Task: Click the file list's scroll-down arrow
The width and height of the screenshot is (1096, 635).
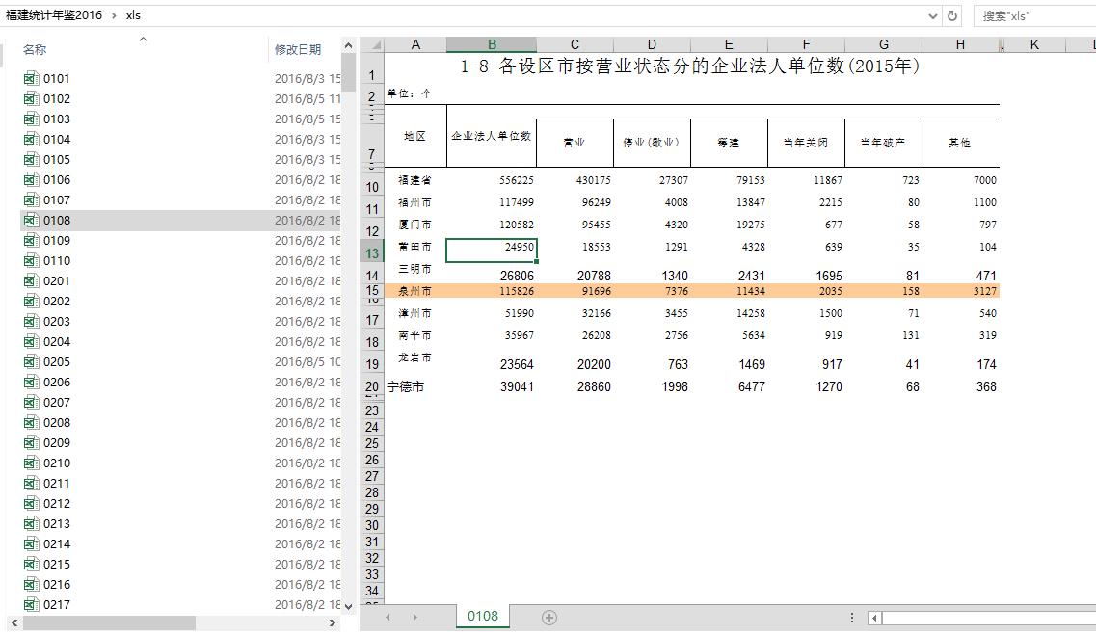Action: click(x=349, y=605)
